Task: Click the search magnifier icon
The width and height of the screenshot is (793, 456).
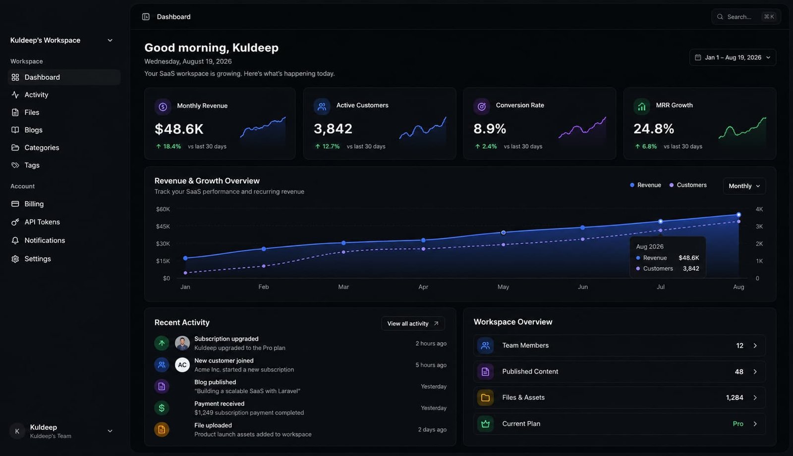Action: click(720, 17)
